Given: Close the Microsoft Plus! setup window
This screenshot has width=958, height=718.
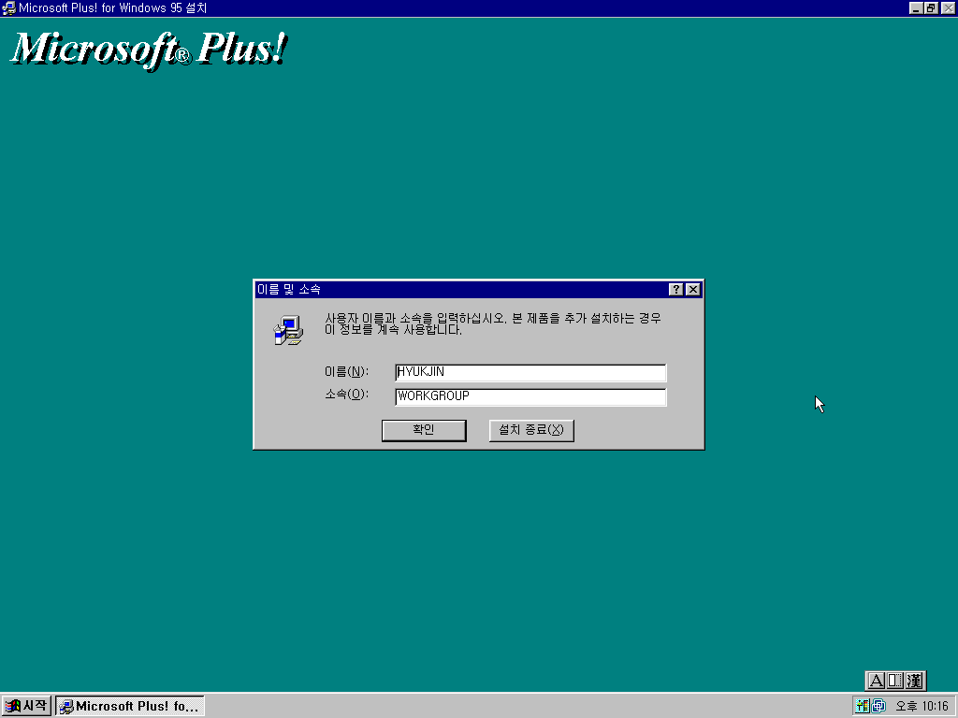Looking at the screenshot, I should click(x=948, y=7).
